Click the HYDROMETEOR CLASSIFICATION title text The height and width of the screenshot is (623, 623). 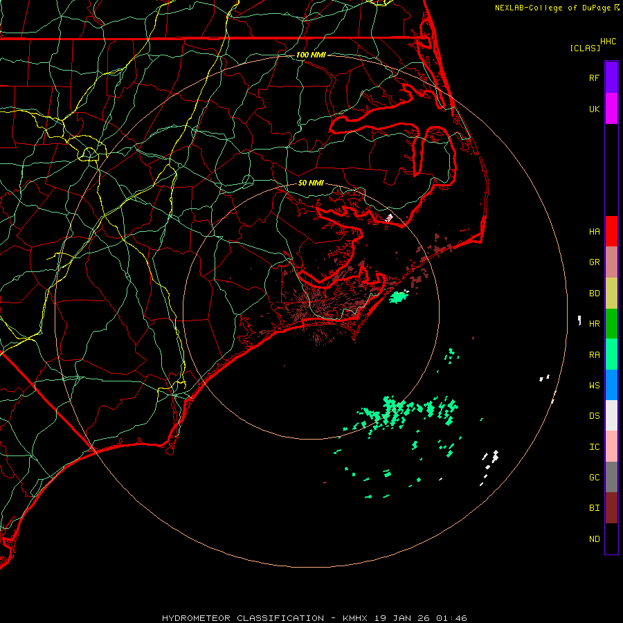[x=243, y=618]
